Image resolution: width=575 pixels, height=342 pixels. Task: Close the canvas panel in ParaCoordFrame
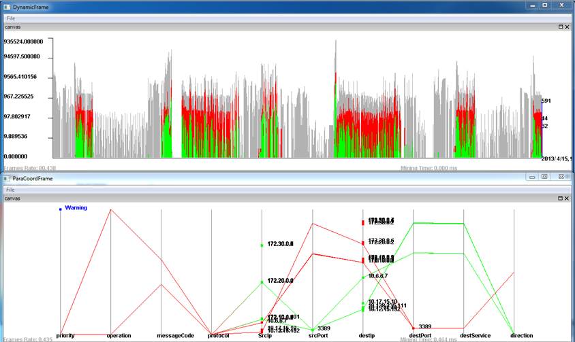(x=567, y=199)
